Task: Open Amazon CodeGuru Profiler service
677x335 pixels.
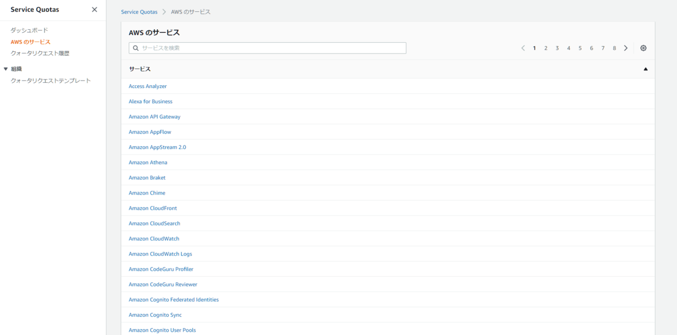Action: pos(161,269)
